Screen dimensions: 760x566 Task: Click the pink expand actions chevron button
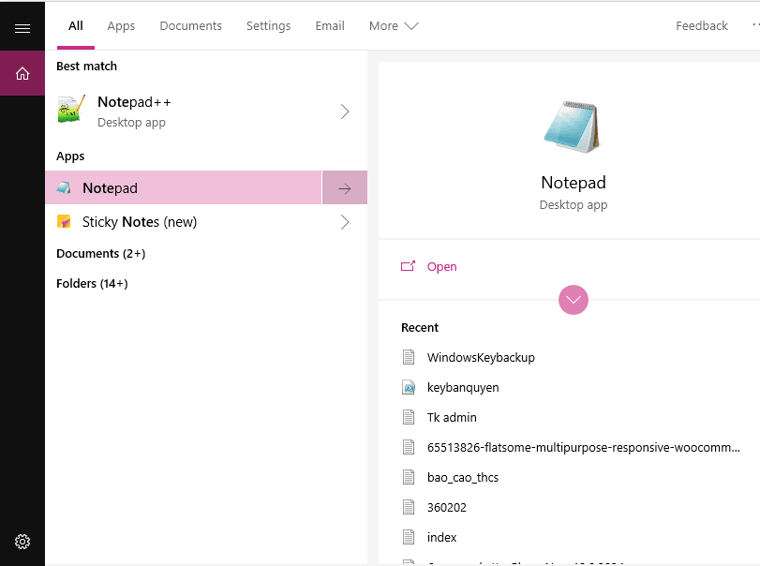574,300
